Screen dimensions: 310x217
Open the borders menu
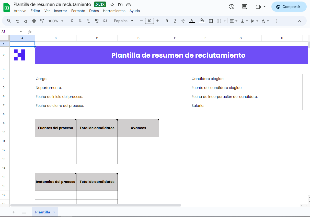click(211, 21)
